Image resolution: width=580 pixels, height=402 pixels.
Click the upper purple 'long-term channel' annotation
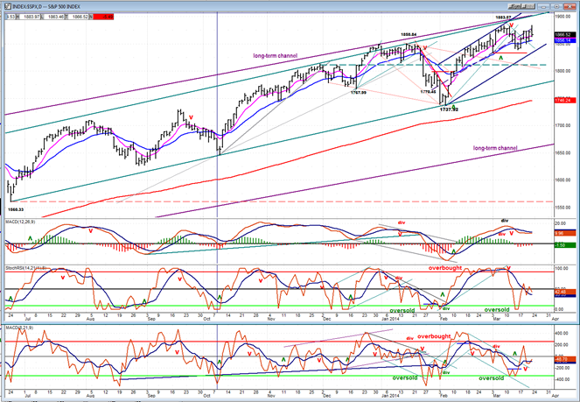pyautogui.click(x=276, y=56)
